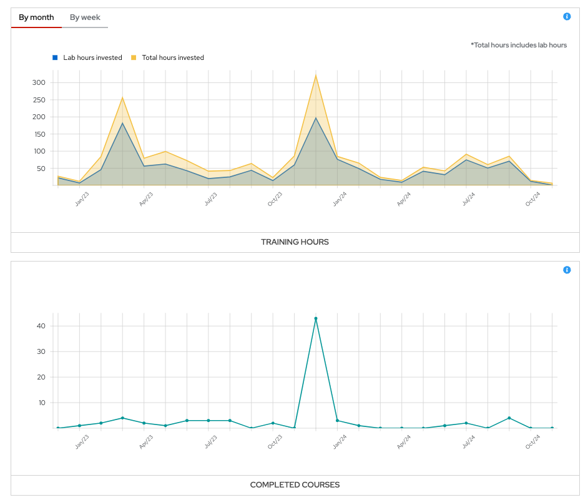Click Jul/23 axis label in completed courses chart

point(211,442)
